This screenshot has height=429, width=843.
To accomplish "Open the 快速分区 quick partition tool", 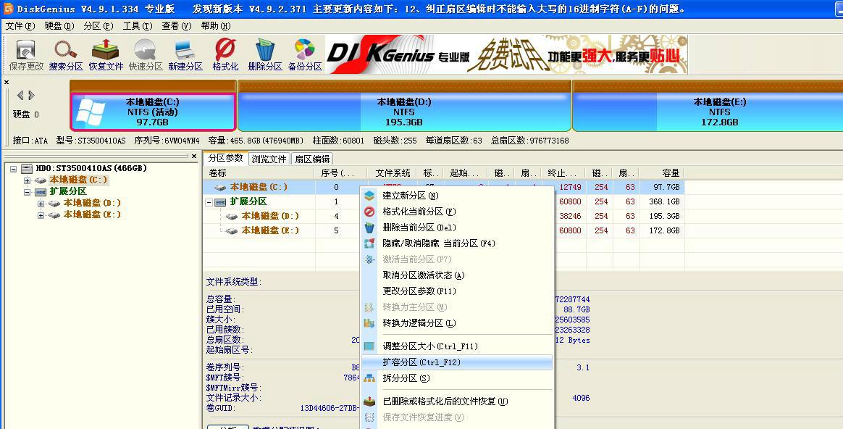I will pyautogui.click(x=145, y=55).
